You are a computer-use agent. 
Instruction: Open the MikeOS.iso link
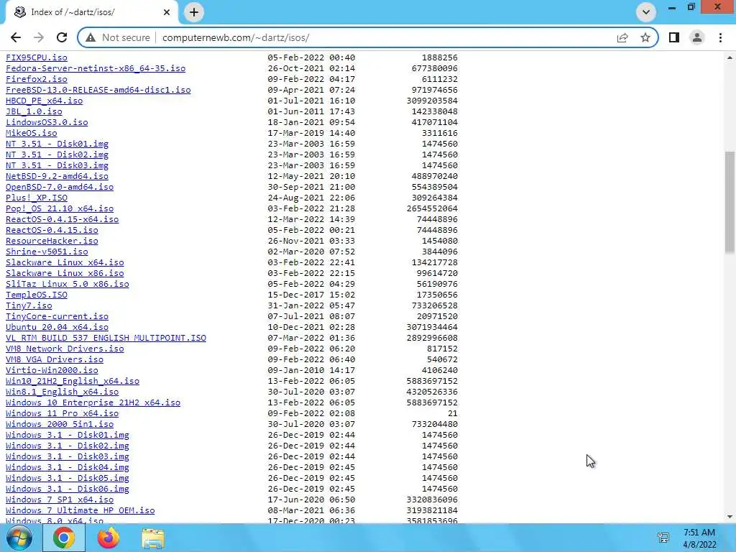pos(32,133)
